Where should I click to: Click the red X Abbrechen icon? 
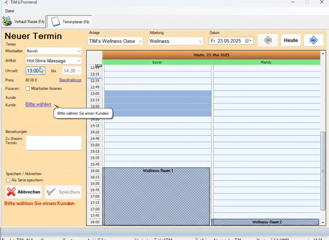[11, 192]
